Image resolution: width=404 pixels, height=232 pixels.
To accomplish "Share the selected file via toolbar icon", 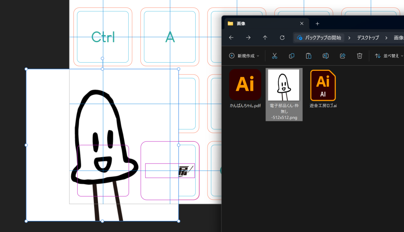I will pyautogui.click(x=343, y=56).
